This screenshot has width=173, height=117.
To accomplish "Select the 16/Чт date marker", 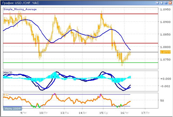I will click(125, 113).
